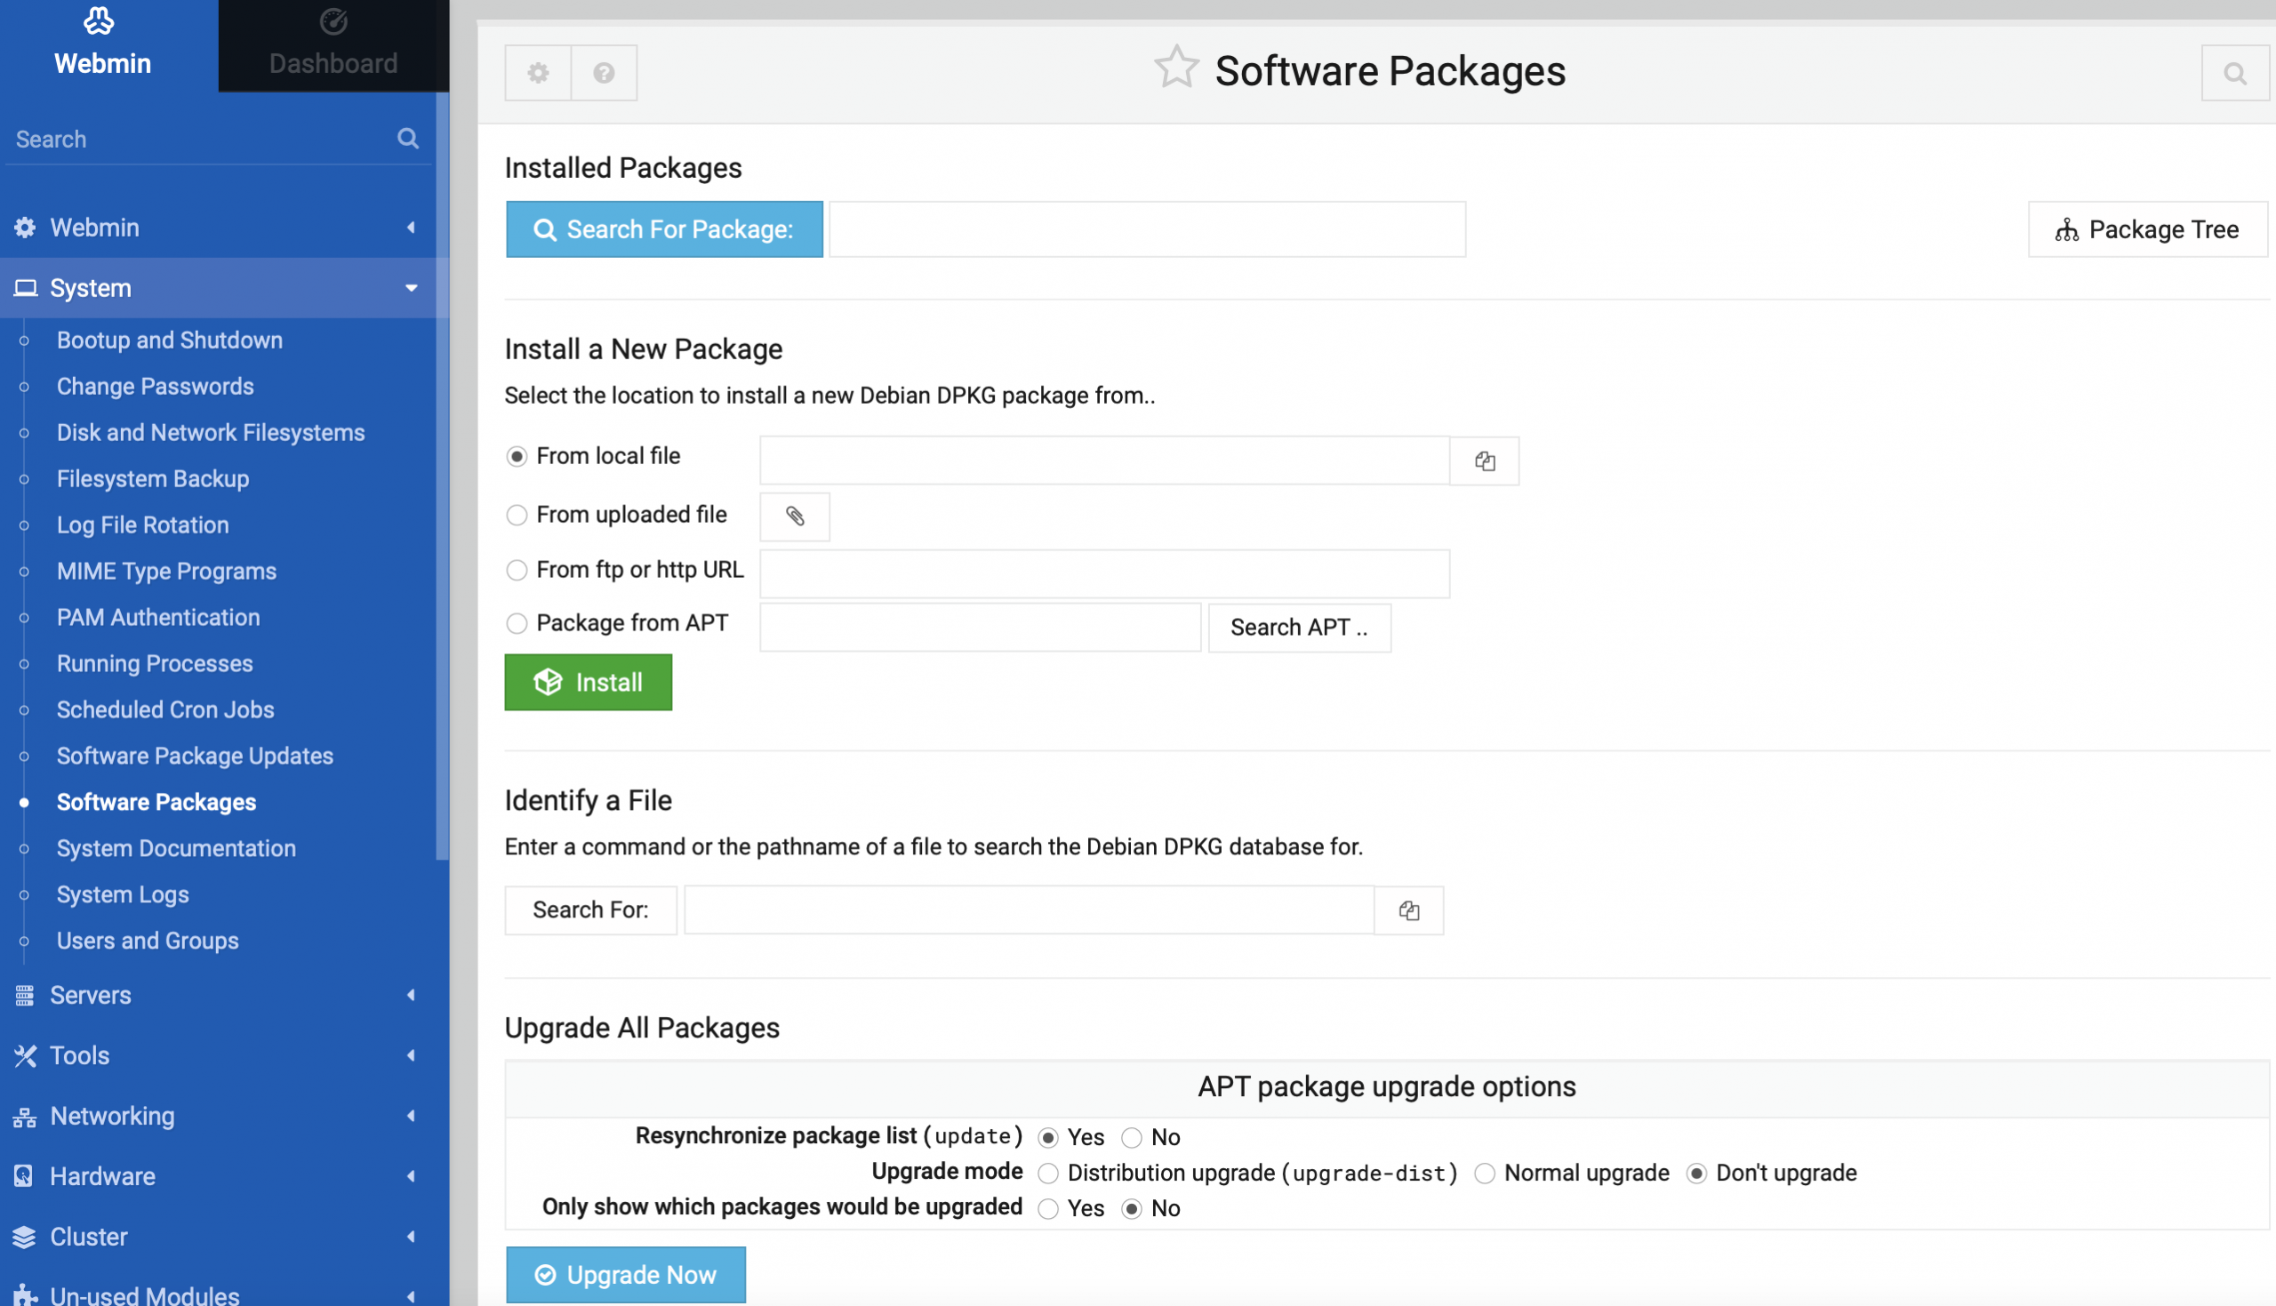Click Search APT .. button
This screenshot has width=2276, height=1306.
tap(1300, 628)
